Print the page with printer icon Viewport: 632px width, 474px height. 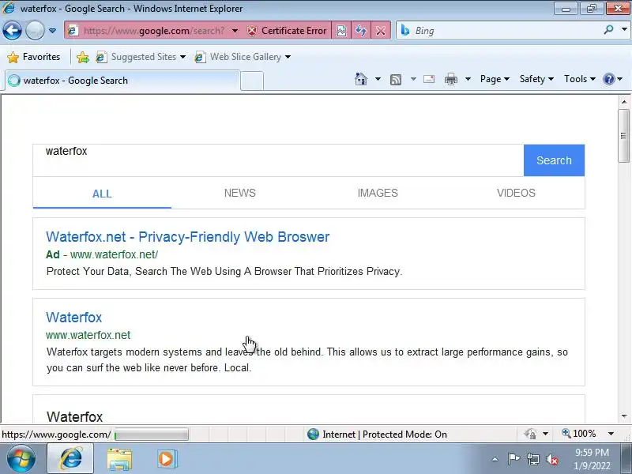pos(450,80)
